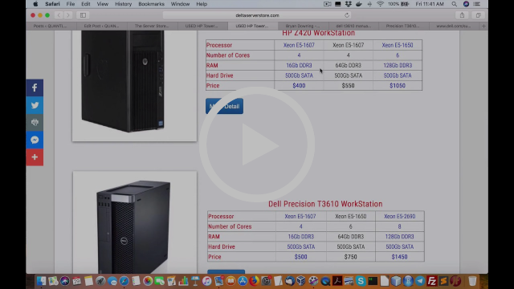This screenshot has height=289, width=514.
Task: Show all tabs overview icon
Action: [479, 15]
